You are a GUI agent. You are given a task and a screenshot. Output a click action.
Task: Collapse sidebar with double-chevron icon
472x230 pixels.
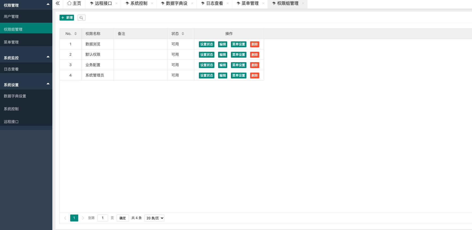point(57,3)
